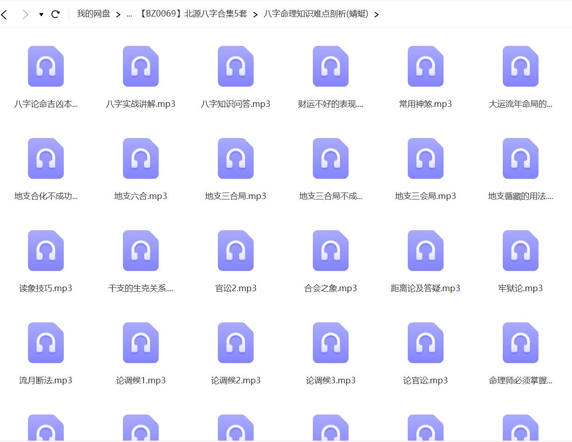Click the 距离论及答疑.mp3 filename label

click(x=425, y=288)
